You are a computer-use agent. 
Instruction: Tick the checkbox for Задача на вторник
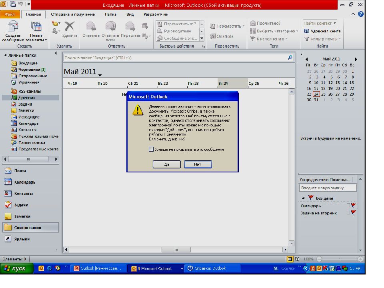point(348,213)
